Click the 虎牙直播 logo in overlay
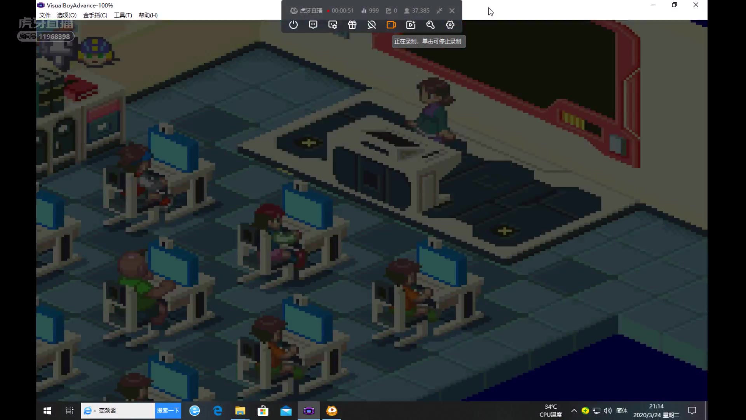The image size is (746, 420). point(307,10)
